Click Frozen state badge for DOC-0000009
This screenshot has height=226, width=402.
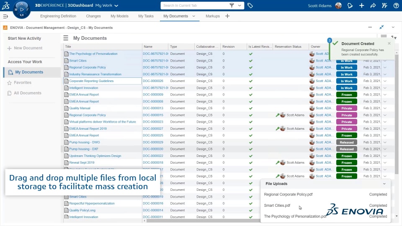click(x=347, y=95)
